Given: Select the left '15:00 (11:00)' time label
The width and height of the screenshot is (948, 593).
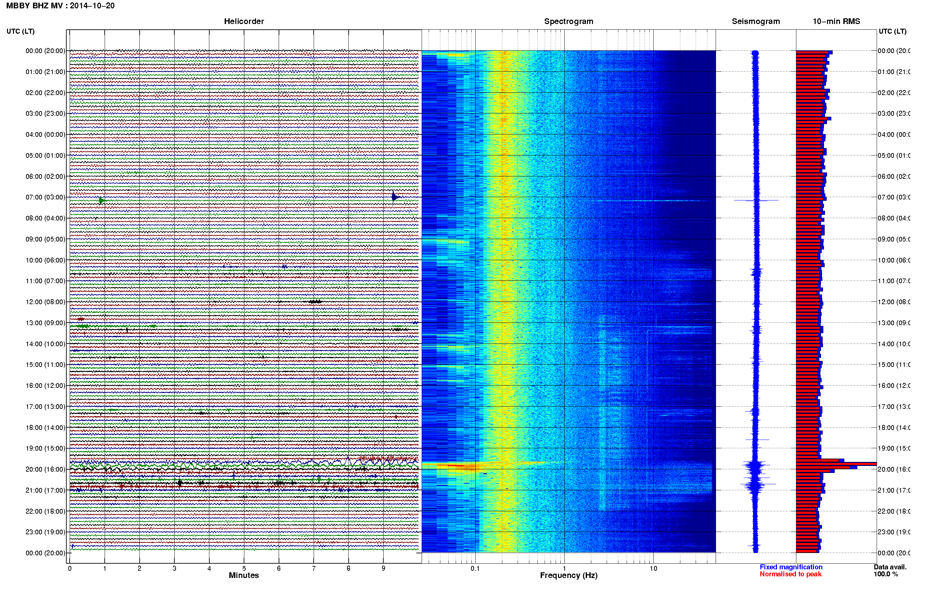Looking at the screenshot, I should coord(45,365).
